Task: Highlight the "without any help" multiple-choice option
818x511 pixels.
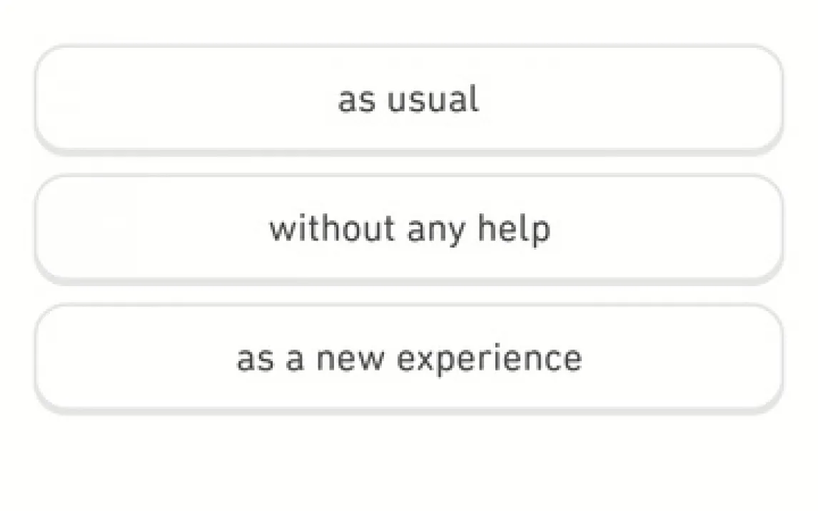Action: 408,228
